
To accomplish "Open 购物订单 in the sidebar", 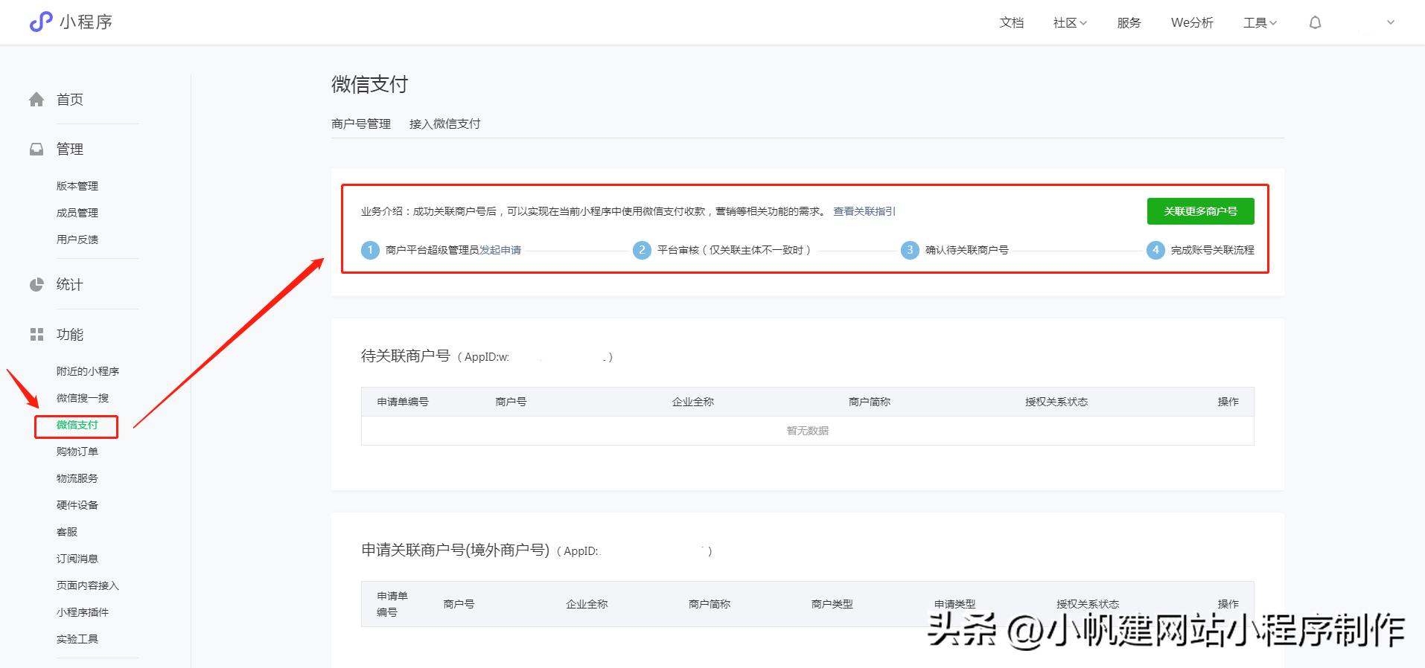I will click(x=77, y=452).
